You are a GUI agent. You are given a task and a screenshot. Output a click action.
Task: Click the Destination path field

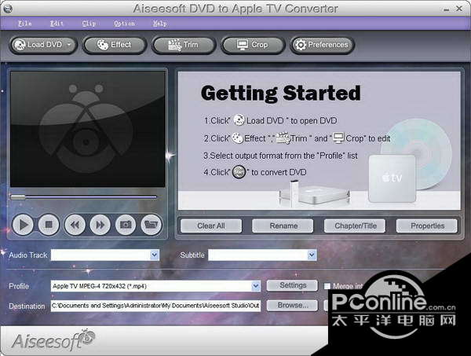point(155,306)
